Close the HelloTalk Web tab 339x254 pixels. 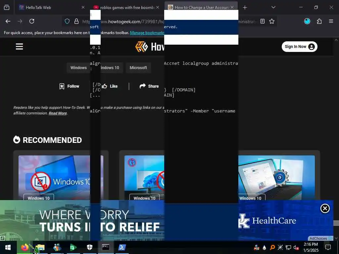pos(83,8)
